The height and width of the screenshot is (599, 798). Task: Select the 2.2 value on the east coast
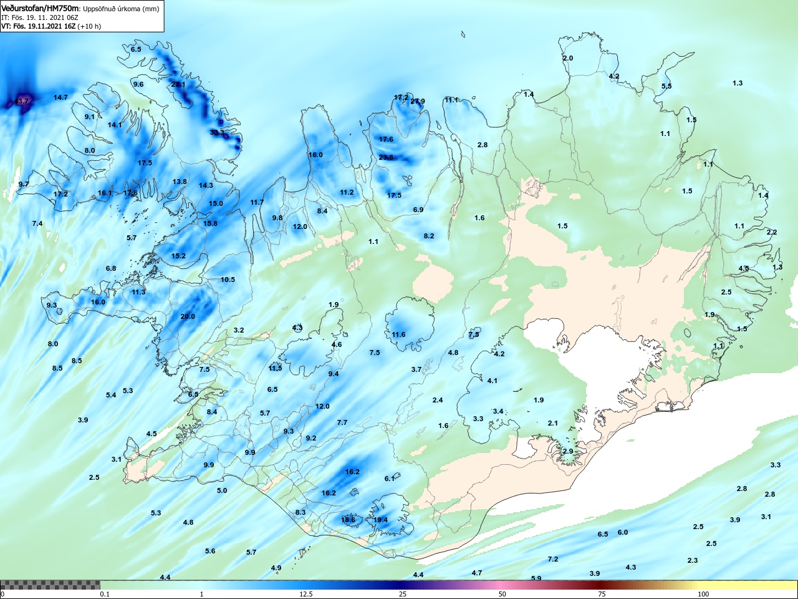point(772,232)
